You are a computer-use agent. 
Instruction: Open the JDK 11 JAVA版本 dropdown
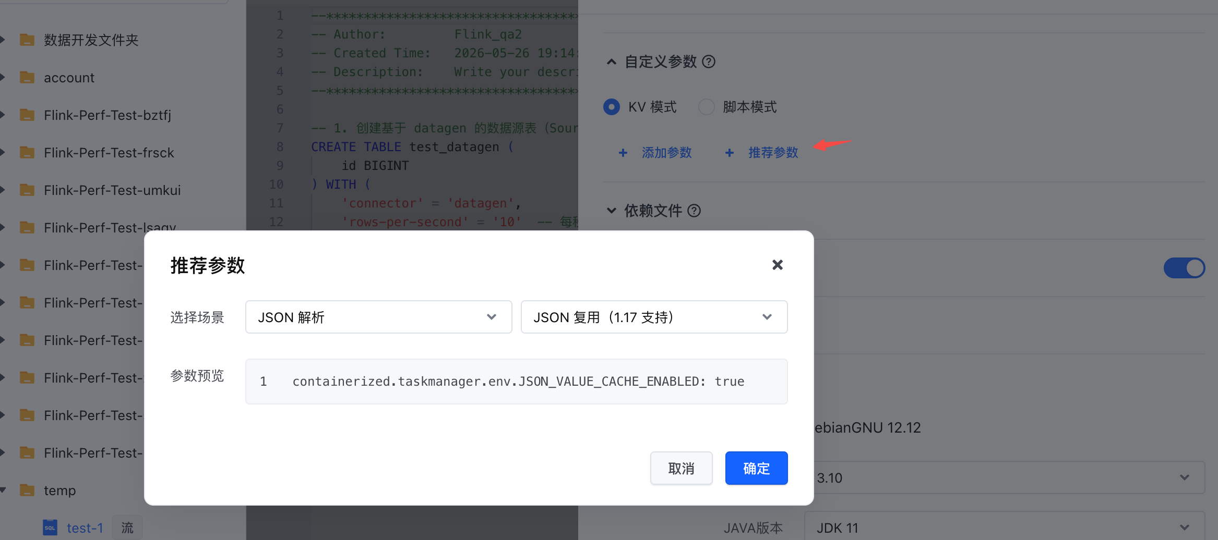(1005, 527)
